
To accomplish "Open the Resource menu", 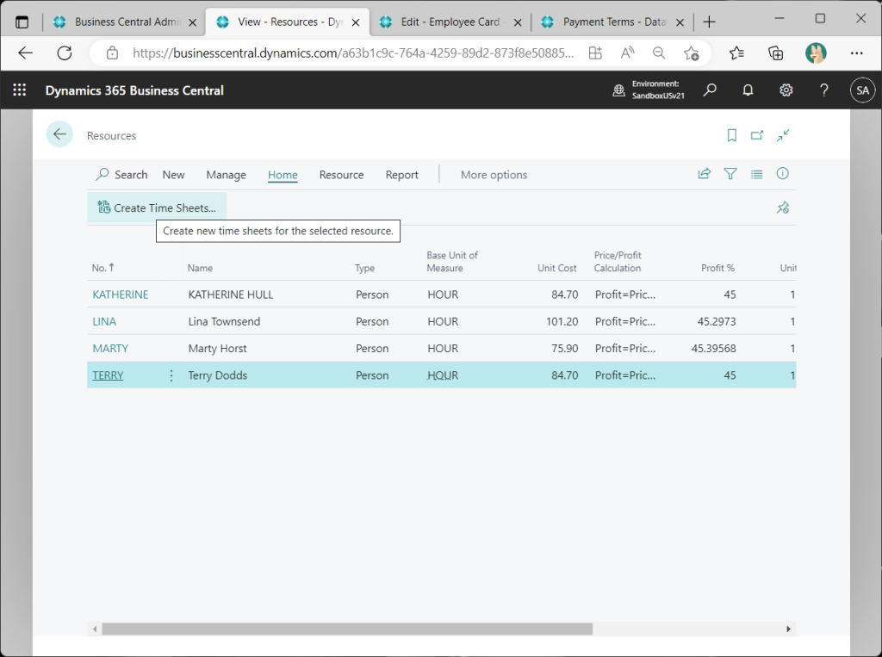I will pos(341,175).
